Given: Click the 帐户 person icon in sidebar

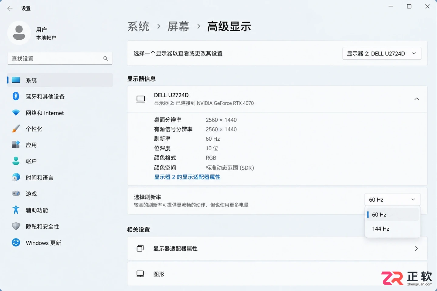Looking at the screenshot, I should 16,161.
